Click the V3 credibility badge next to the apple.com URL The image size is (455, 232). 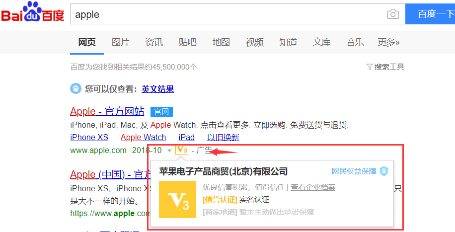pyautogui.click(x=182, y=150)
